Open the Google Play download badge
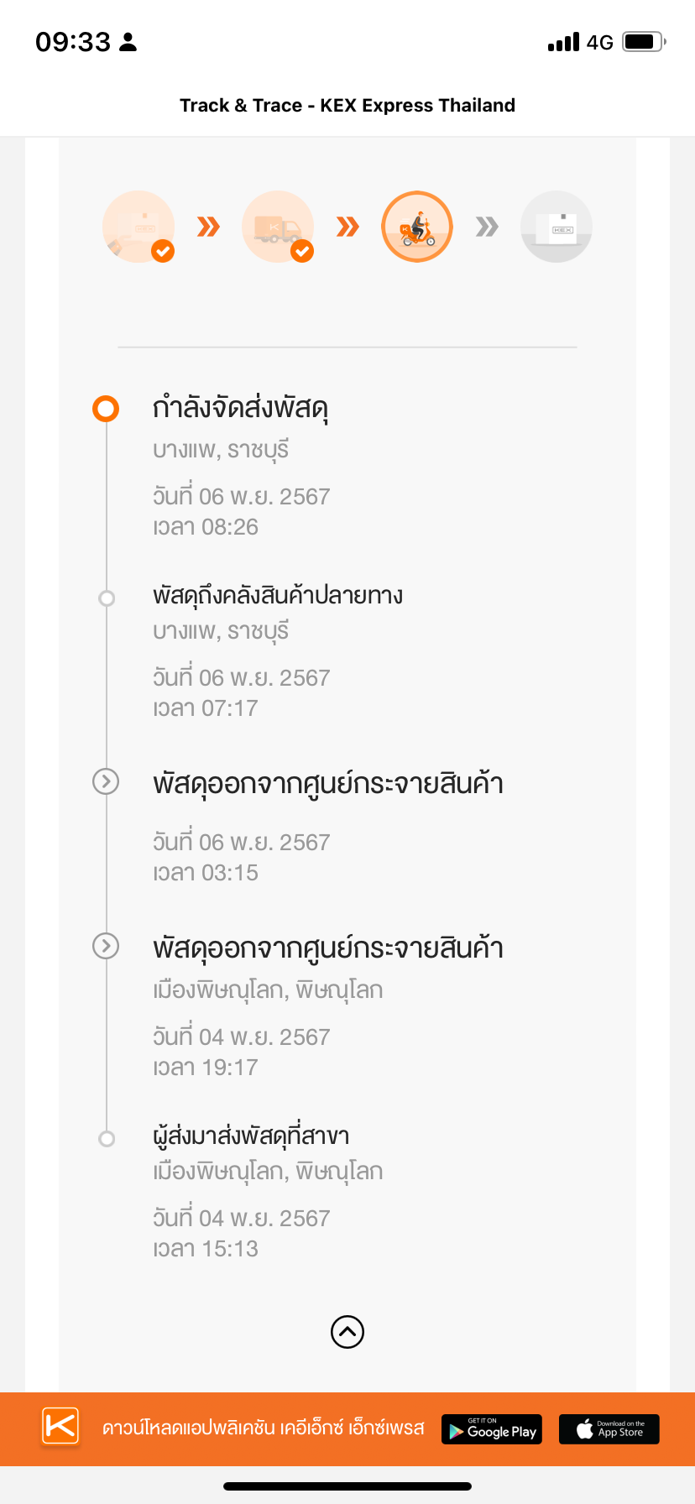 point(492,1429)
